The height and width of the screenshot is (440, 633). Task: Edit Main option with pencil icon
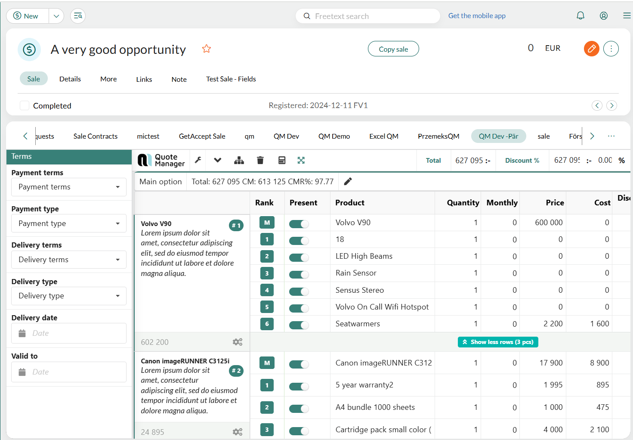pos(348,181)
